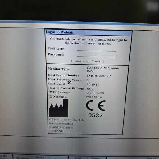Screen dimensions: 159x159
Task: Click serial number SNE19372079SA
Action: click(99, 76)
